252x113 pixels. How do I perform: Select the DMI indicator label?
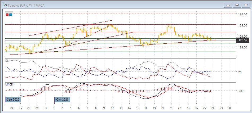click(8, 61)
